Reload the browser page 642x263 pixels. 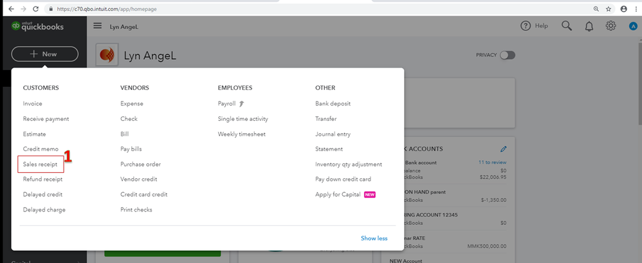pos(35,8)
